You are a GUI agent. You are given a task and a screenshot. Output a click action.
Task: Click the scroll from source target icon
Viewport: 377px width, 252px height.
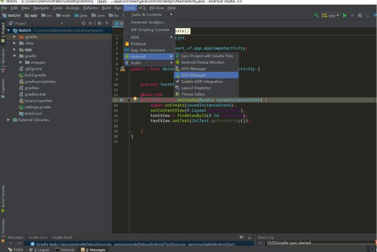(x=84, y=23)
